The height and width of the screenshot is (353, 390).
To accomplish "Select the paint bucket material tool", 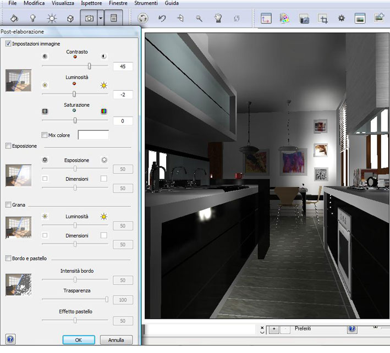I will click(14, 18).
